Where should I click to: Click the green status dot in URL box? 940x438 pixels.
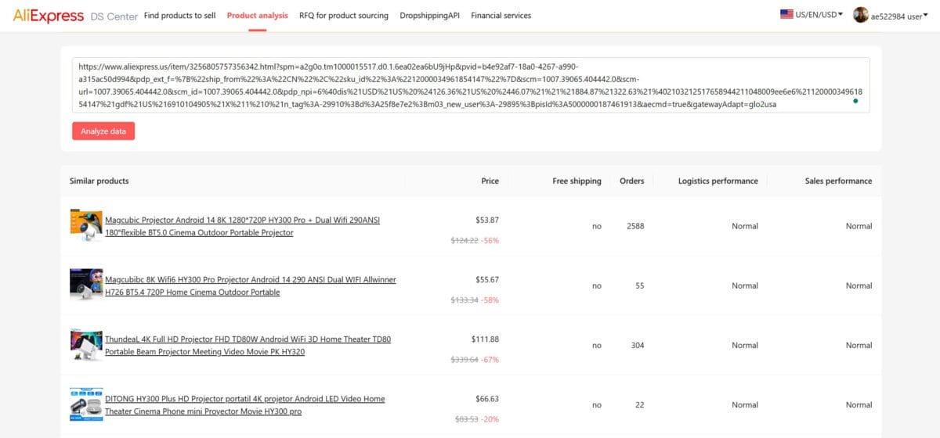[x=855, y=101]
